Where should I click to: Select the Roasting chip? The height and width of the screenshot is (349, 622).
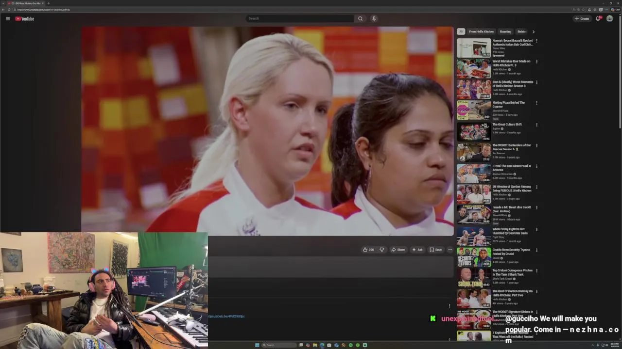(505, 32)
